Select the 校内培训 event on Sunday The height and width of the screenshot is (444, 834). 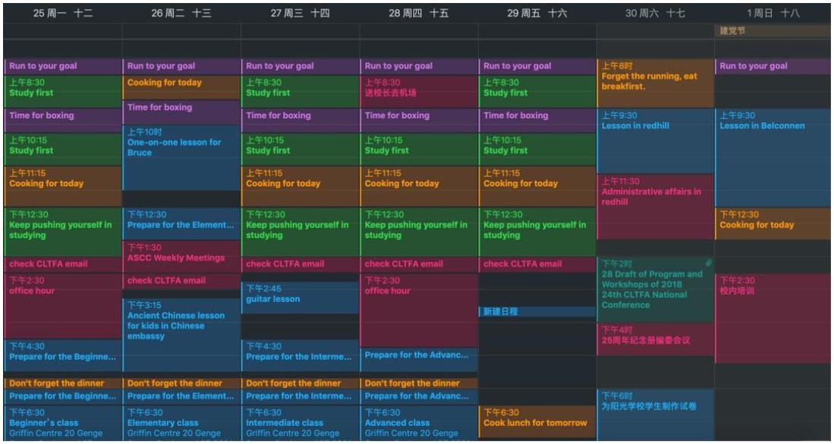773,317
